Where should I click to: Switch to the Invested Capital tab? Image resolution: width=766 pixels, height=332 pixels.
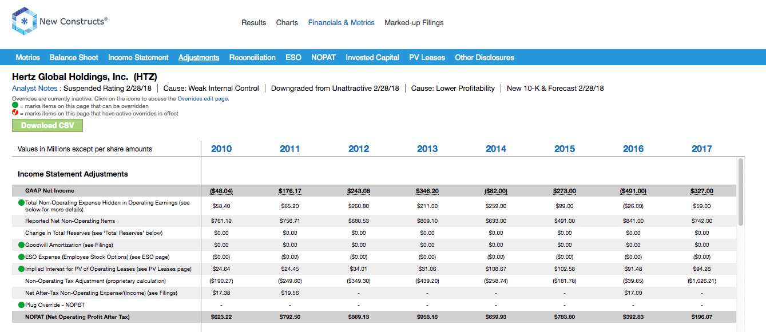tap(372, 57)
